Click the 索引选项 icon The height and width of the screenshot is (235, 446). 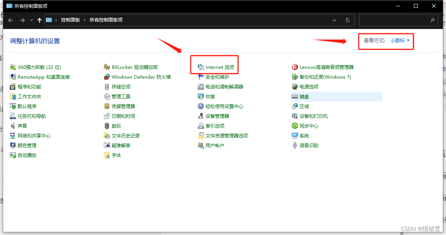[x=201, y=126]
